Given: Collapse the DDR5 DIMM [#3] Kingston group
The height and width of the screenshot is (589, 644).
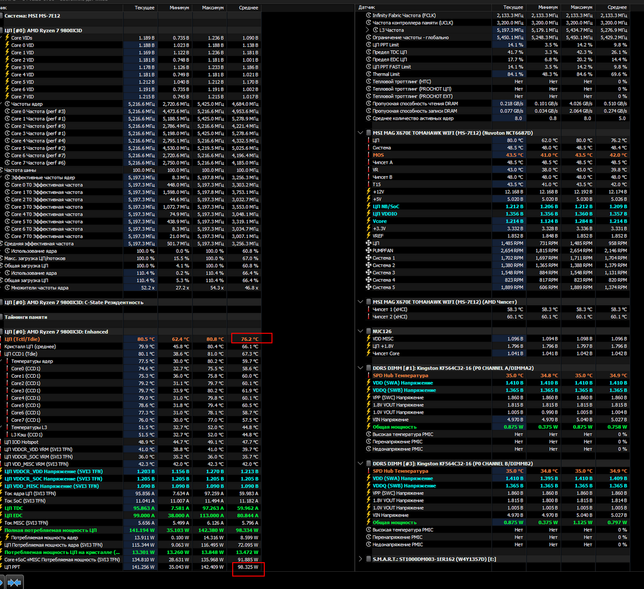Looking at the screenshot, I should [x=361, y=464].
